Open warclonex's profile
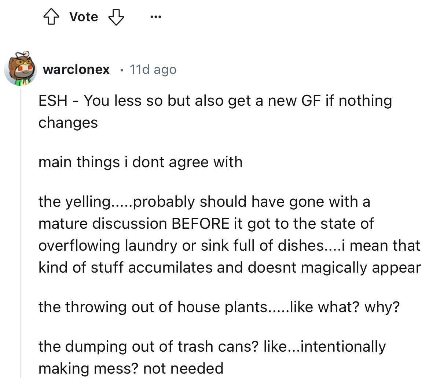Screen dimensions: 429x378 click(x=76, y=69)
